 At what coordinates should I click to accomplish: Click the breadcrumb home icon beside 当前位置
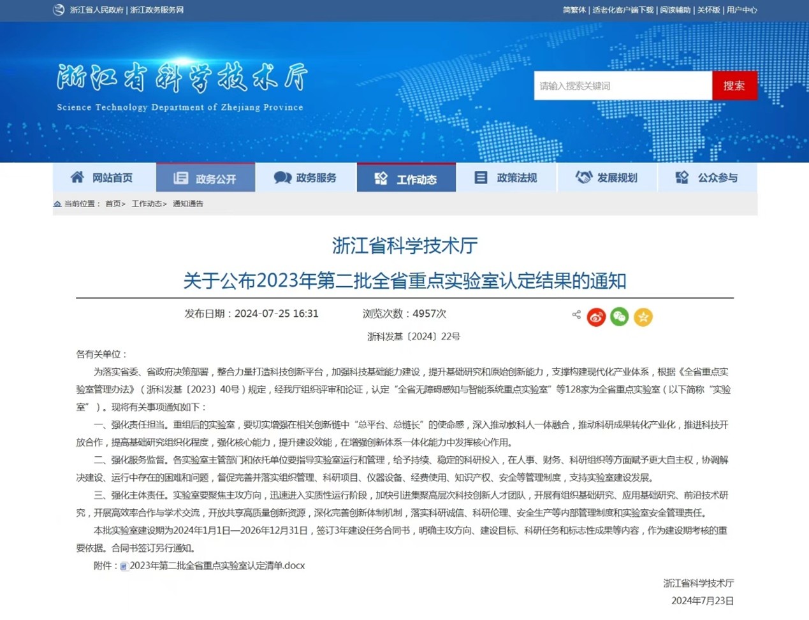57,204
